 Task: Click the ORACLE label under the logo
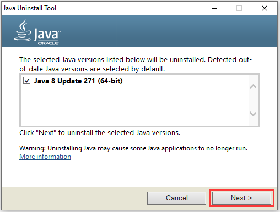(48, 43)
